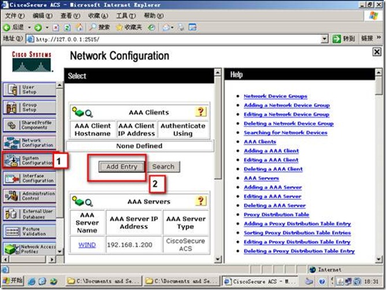Image resolution: width=386 pixels, height=290 pixels.
Task: Open the 工具(T) menu
Action: [125, 16]
